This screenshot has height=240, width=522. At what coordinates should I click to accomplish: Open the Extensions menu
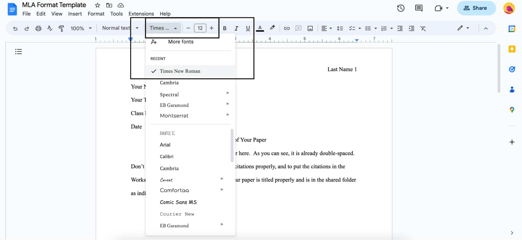pyautogui.click(x=141, y=14)
